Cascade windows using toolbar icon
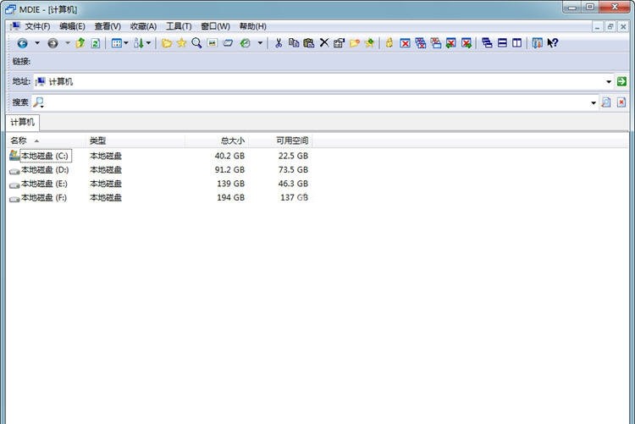 (487, 43)
